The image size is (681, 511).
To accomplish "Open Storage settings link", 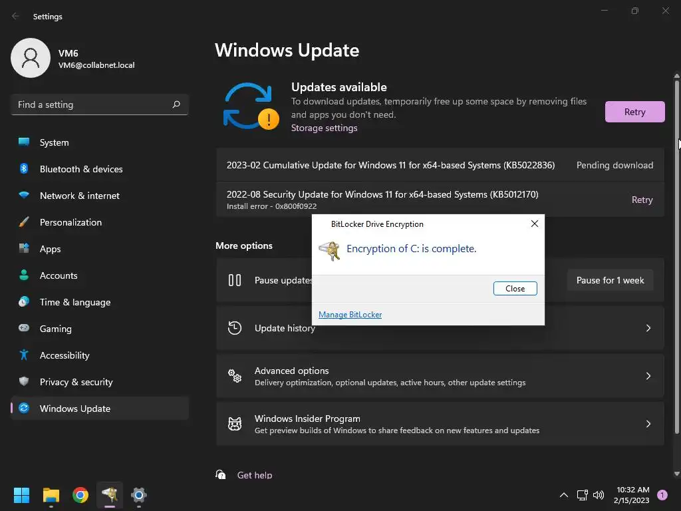I will click(x=324, y=128).
